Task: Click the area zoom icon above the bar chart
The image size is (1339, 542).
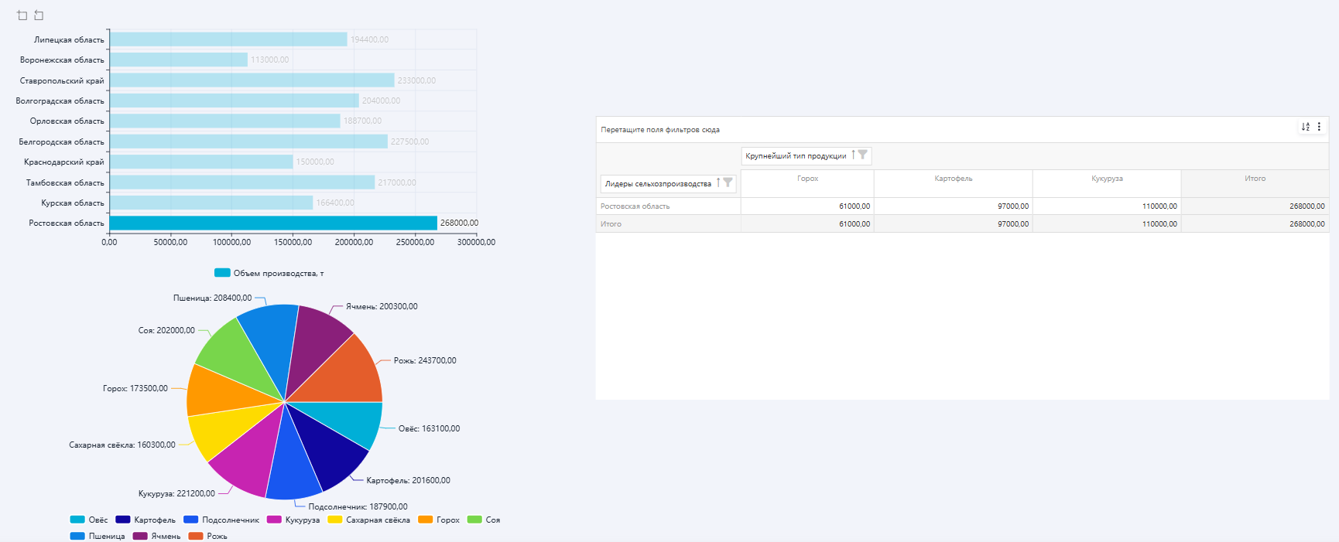Action: click(x=22, y=15)
